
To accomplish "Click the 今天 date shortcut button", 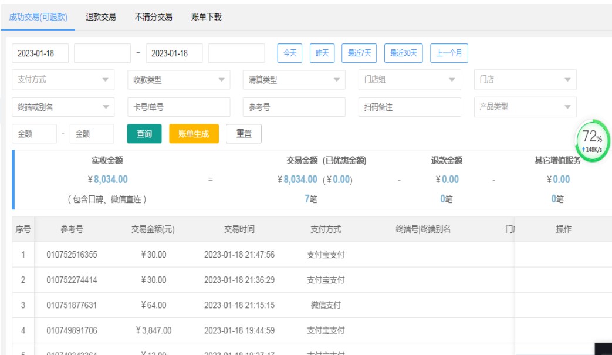I will 290,53.
